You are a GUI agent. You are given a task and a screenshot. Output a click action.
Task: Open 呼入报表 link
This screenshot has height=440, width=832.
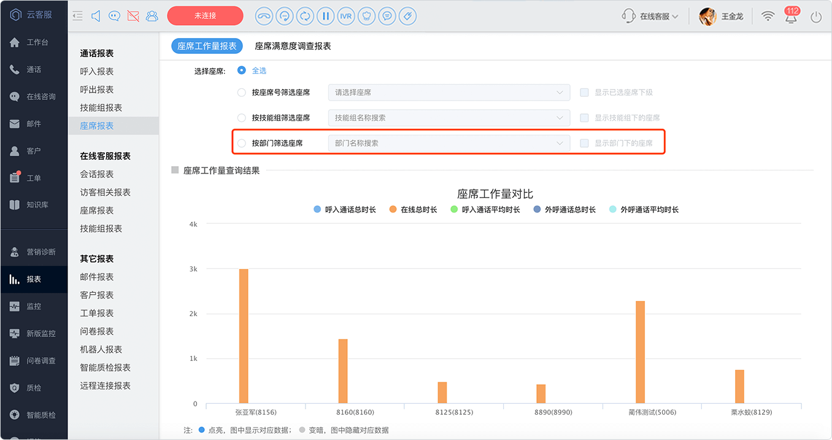(x=97, y=72)
